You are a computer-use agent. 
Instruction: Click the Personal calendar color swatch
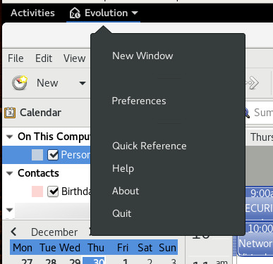click(x=37, y=155)
